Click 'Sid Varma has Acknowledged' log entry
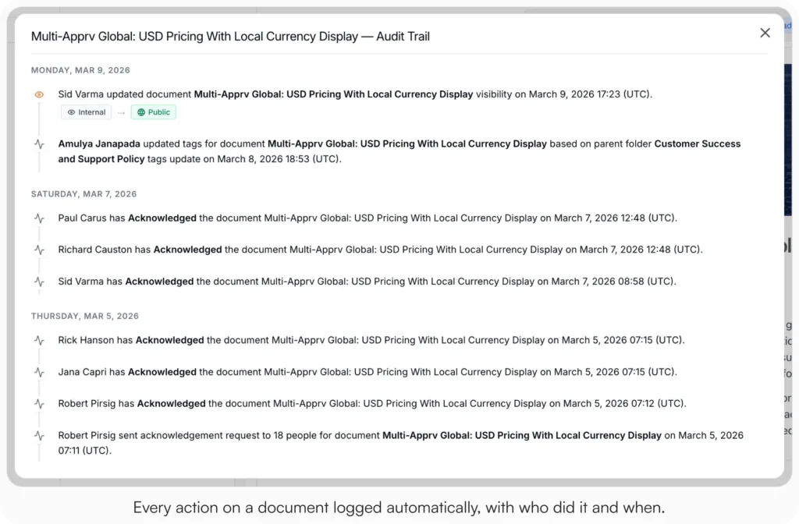This screenshot has width=799, height=524. click(x=367, y=281)
